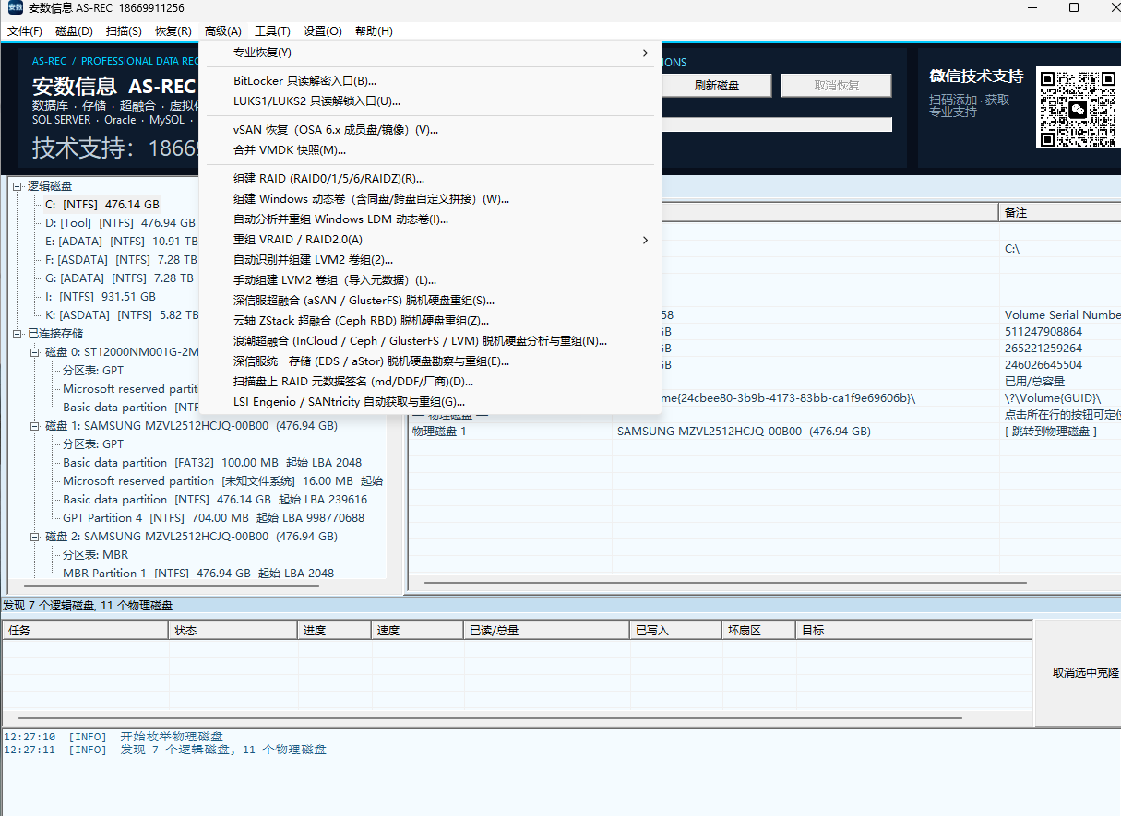The height and width of the screenshot is (816, 1121).
Task: Collapse the 磁盘 2 SAMSUNG node
Action: [x=35, y=537]
